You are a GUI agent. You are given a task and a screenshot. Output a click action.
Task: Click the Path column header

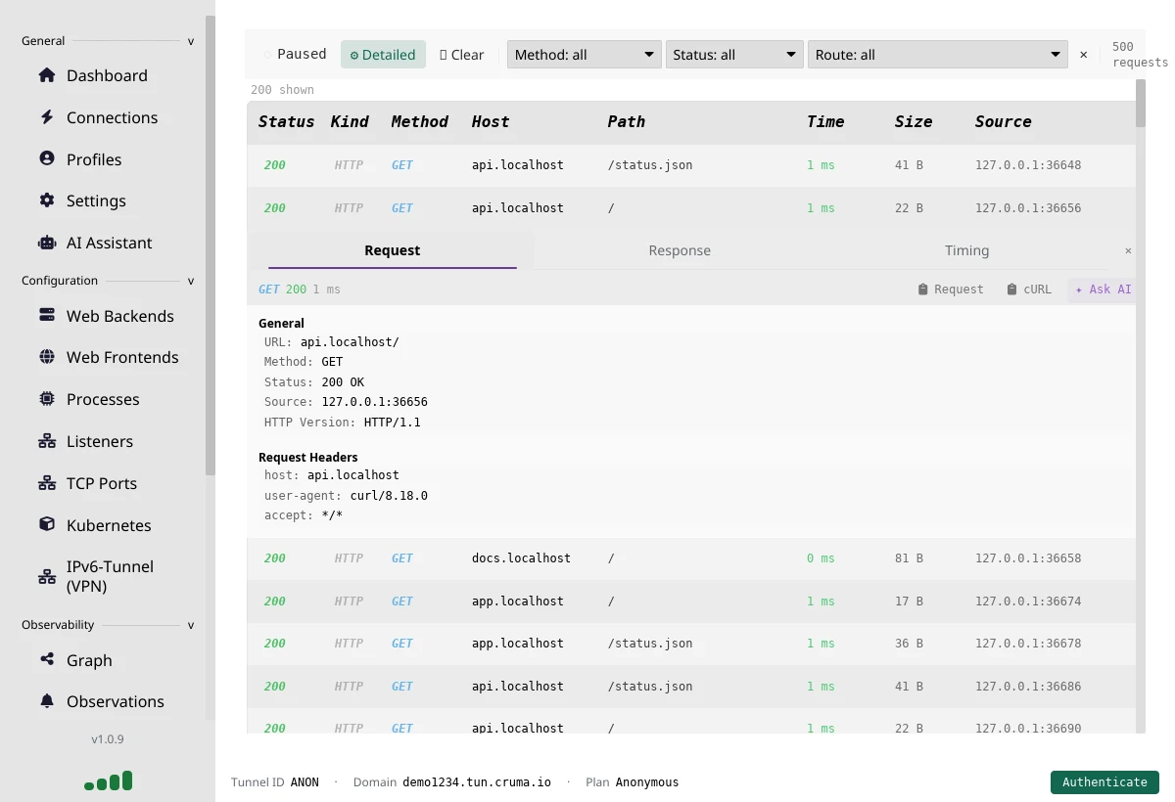point(627,121)
